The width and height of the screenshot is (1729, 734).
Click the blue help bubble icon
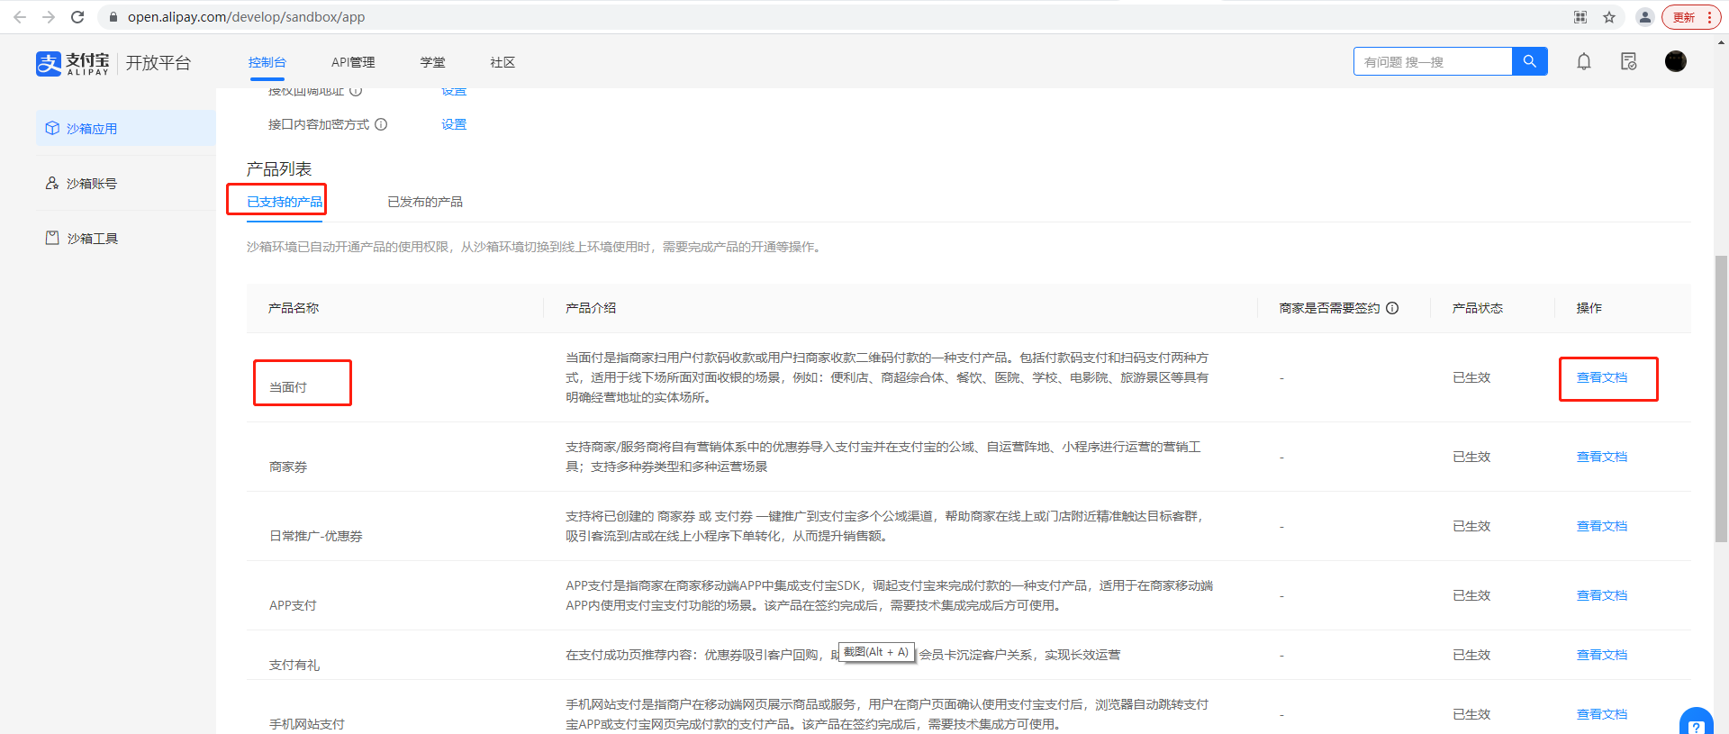[x=1697, y=722]
